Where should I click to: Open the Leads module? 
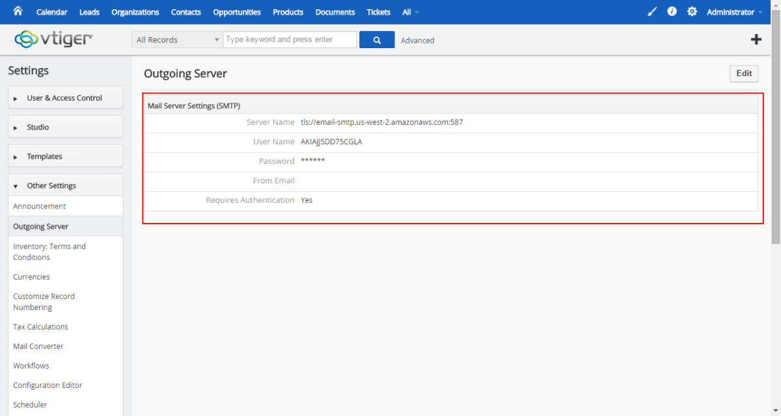pyautogui.click(x=90, y=12)
